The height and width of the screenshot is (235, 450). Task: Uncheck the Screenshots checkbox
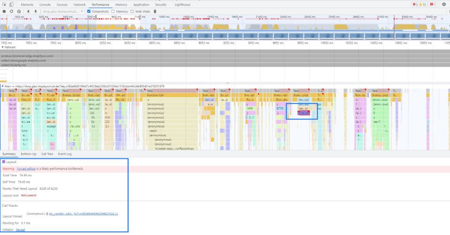[x=89, y=11]
